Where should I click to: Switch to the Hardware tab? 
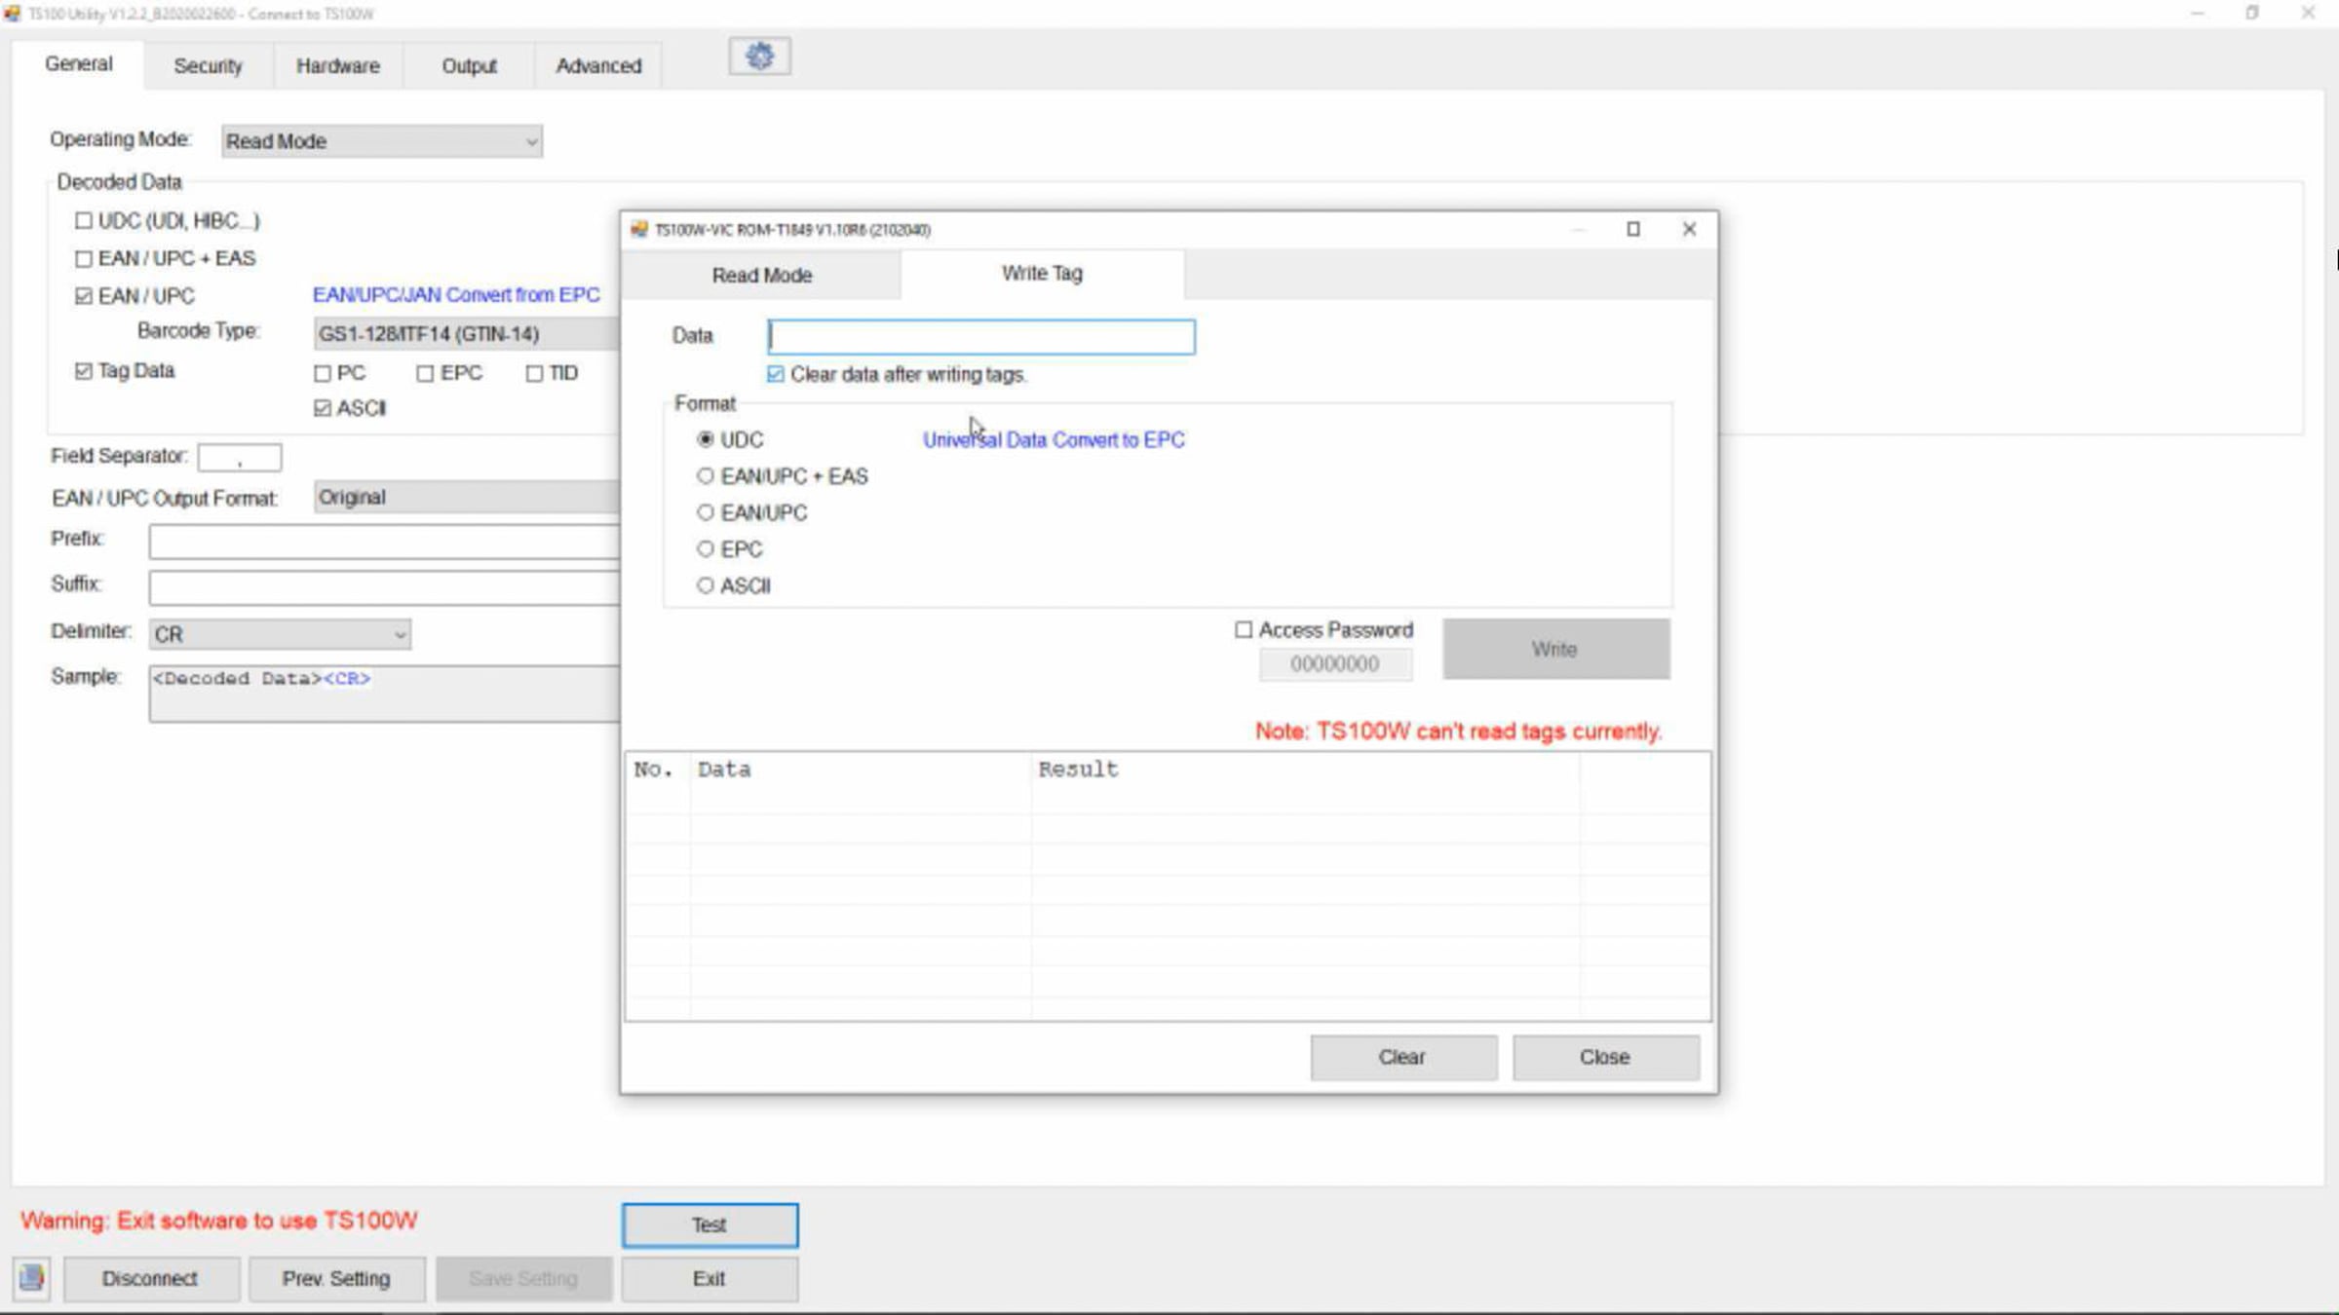338,66
